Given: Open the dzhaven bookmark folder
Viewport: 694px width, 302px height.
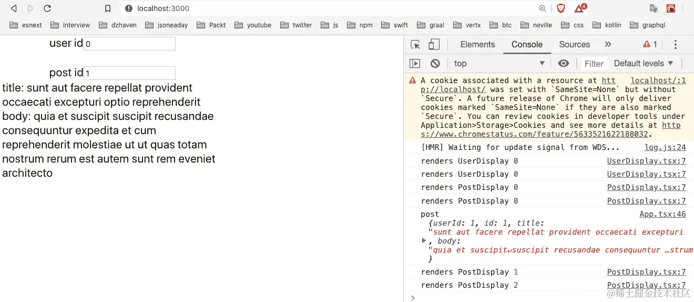Looking at the screenshot, I should [117, 25].
